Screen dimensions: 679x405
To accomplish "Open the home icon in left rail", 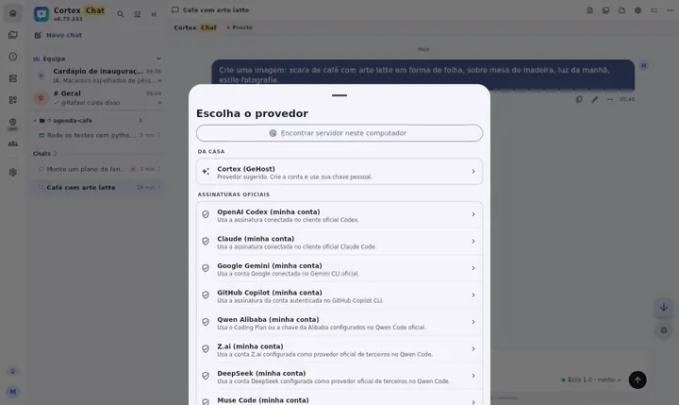I will 13,13.
